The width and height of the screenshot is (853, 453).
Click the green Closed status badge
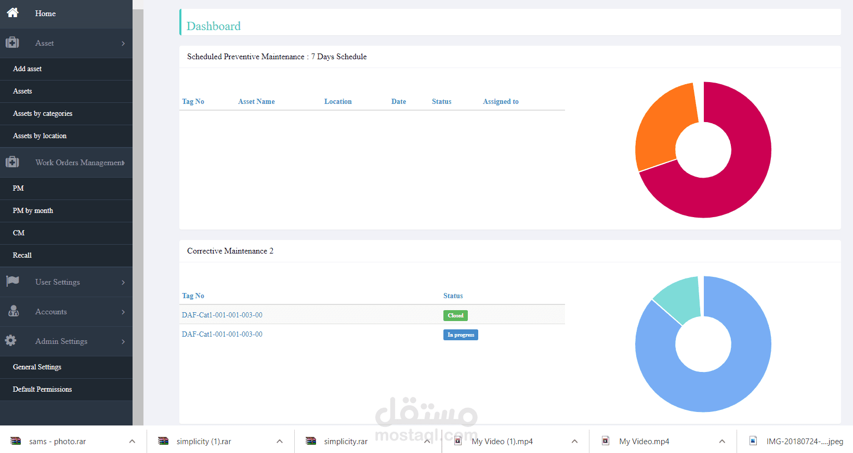coord(455,315)
